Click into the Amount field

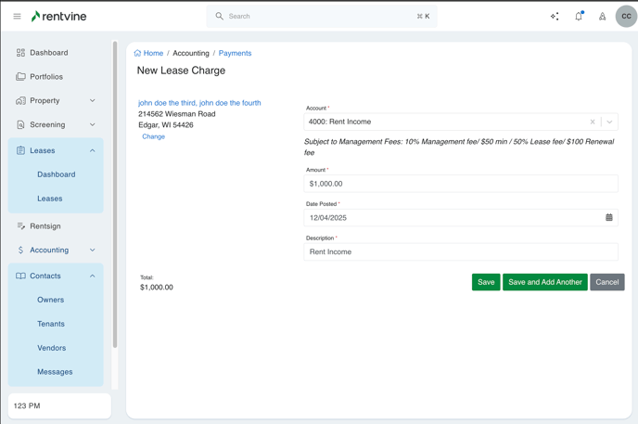[460, 184]
